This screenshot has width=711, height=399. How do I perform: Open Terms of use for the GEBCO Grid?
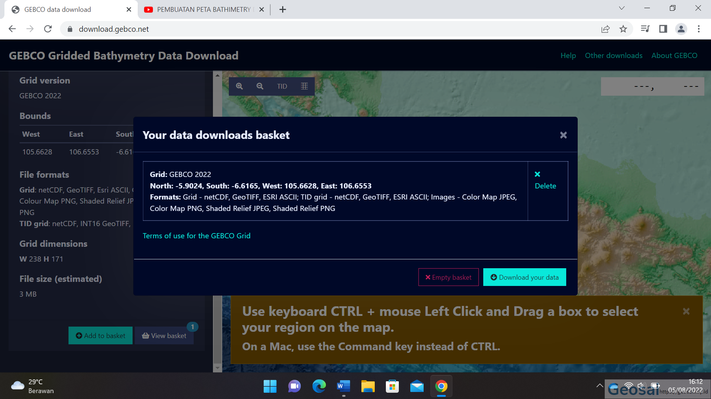tap(197, 236)
